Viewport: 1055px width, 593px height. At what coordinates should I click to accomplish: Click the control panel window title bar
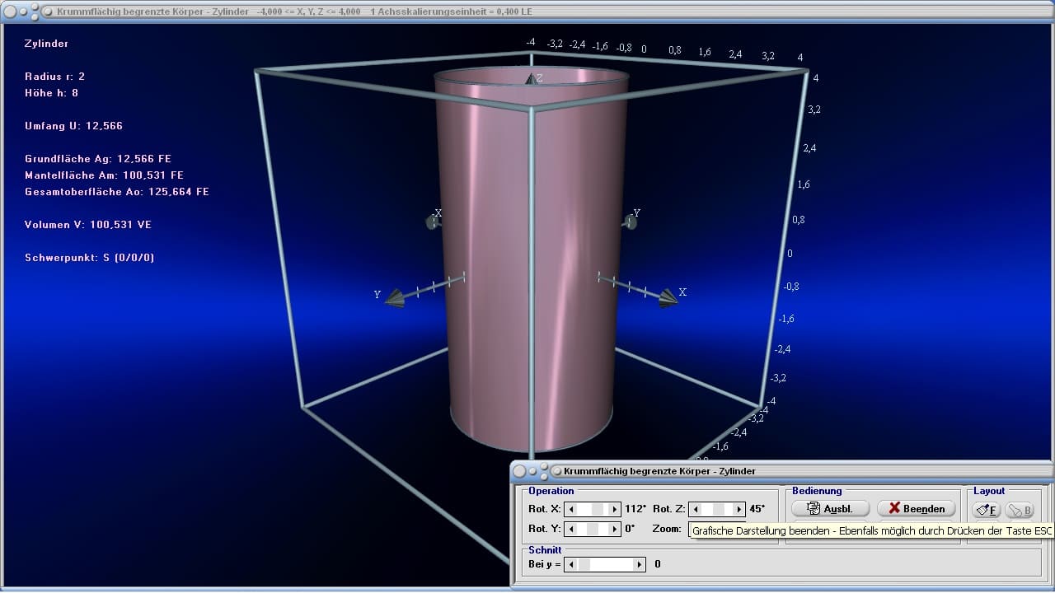782,471
